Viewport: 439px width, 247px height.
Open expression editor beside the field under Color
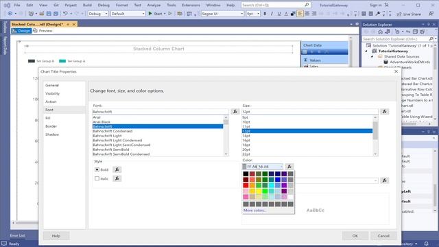tap(384, 180)
